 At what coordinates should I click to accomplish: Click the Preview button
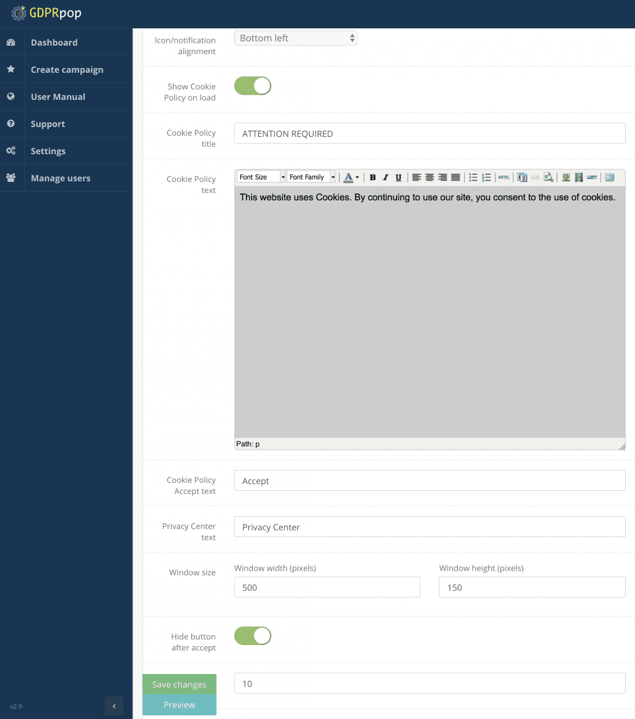[x=180, y=705]
